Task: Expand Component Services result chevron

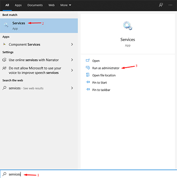Action: (x=72, y=44)
